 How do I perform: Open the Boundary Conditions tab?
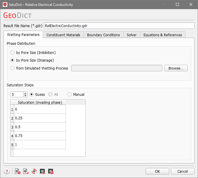(104, 35)
